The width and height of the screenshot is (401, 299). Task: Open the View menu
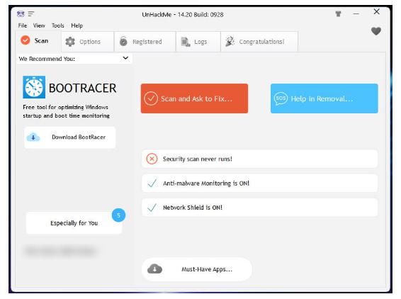(39, 26)
